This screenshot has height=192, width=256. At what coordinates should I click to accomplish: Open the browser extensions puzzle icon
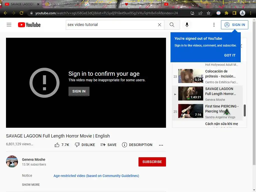226,13
